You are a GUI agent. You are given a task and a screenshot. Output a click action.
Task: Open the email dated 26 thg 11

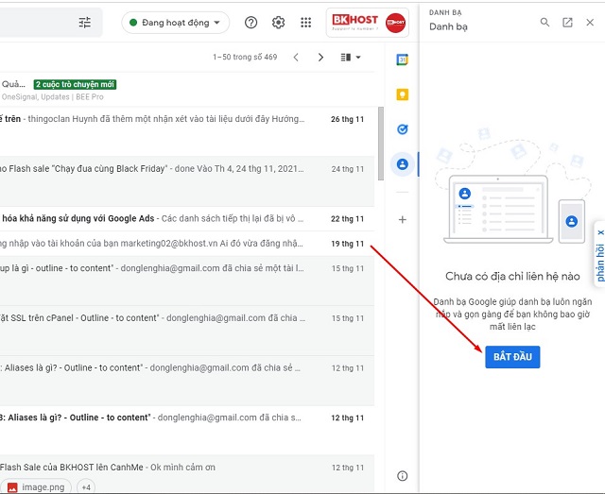coord(187,131)
